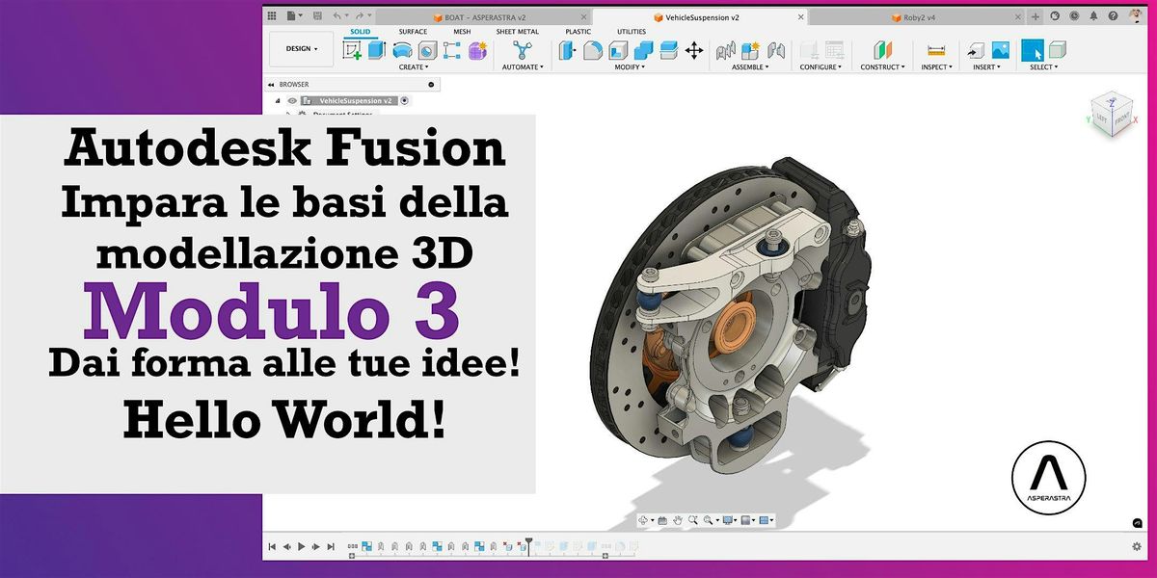Switch to the MESH tab
Viewport: 1157px width, 578px height.
pos(462,32)
